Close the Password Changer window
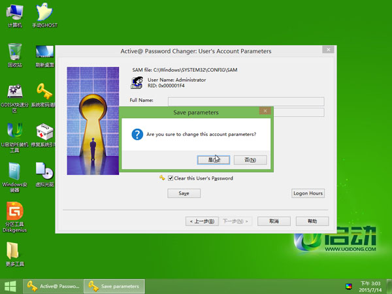Image resolution: width=392 pixels, height=294 pixels. pos(328,50)
